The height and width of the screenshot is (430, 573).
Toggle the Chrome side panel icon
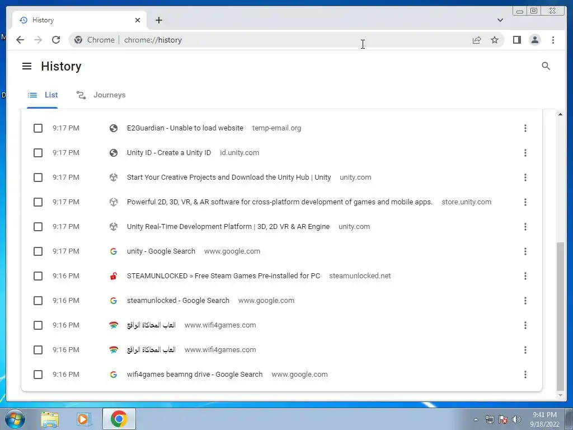516,40
